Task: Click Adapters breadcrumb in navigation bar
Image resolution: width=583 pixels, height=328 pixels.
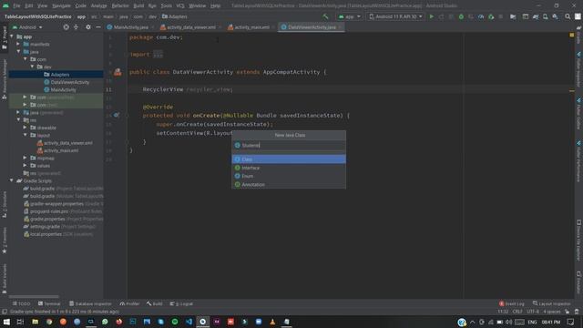Action: (x=175, y=16)
